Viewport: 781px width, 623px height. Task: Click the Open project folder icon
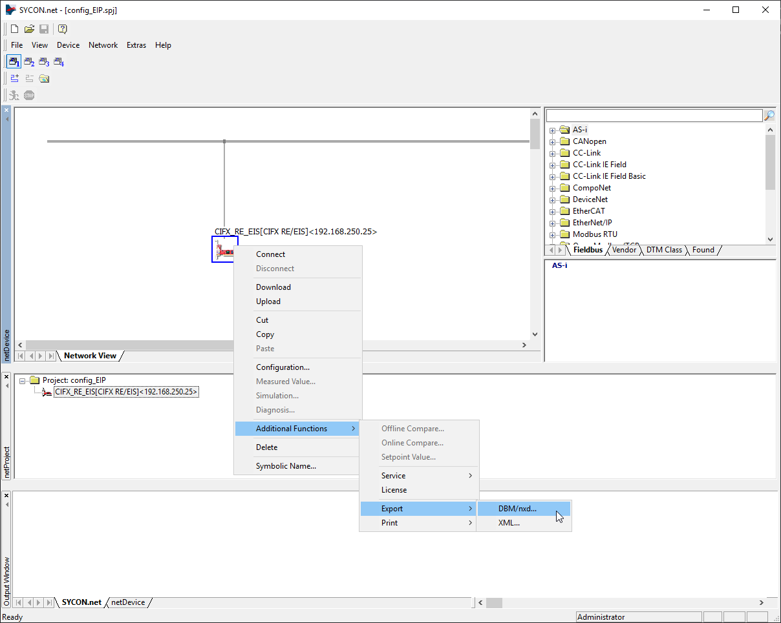click(x=29, y=29)
